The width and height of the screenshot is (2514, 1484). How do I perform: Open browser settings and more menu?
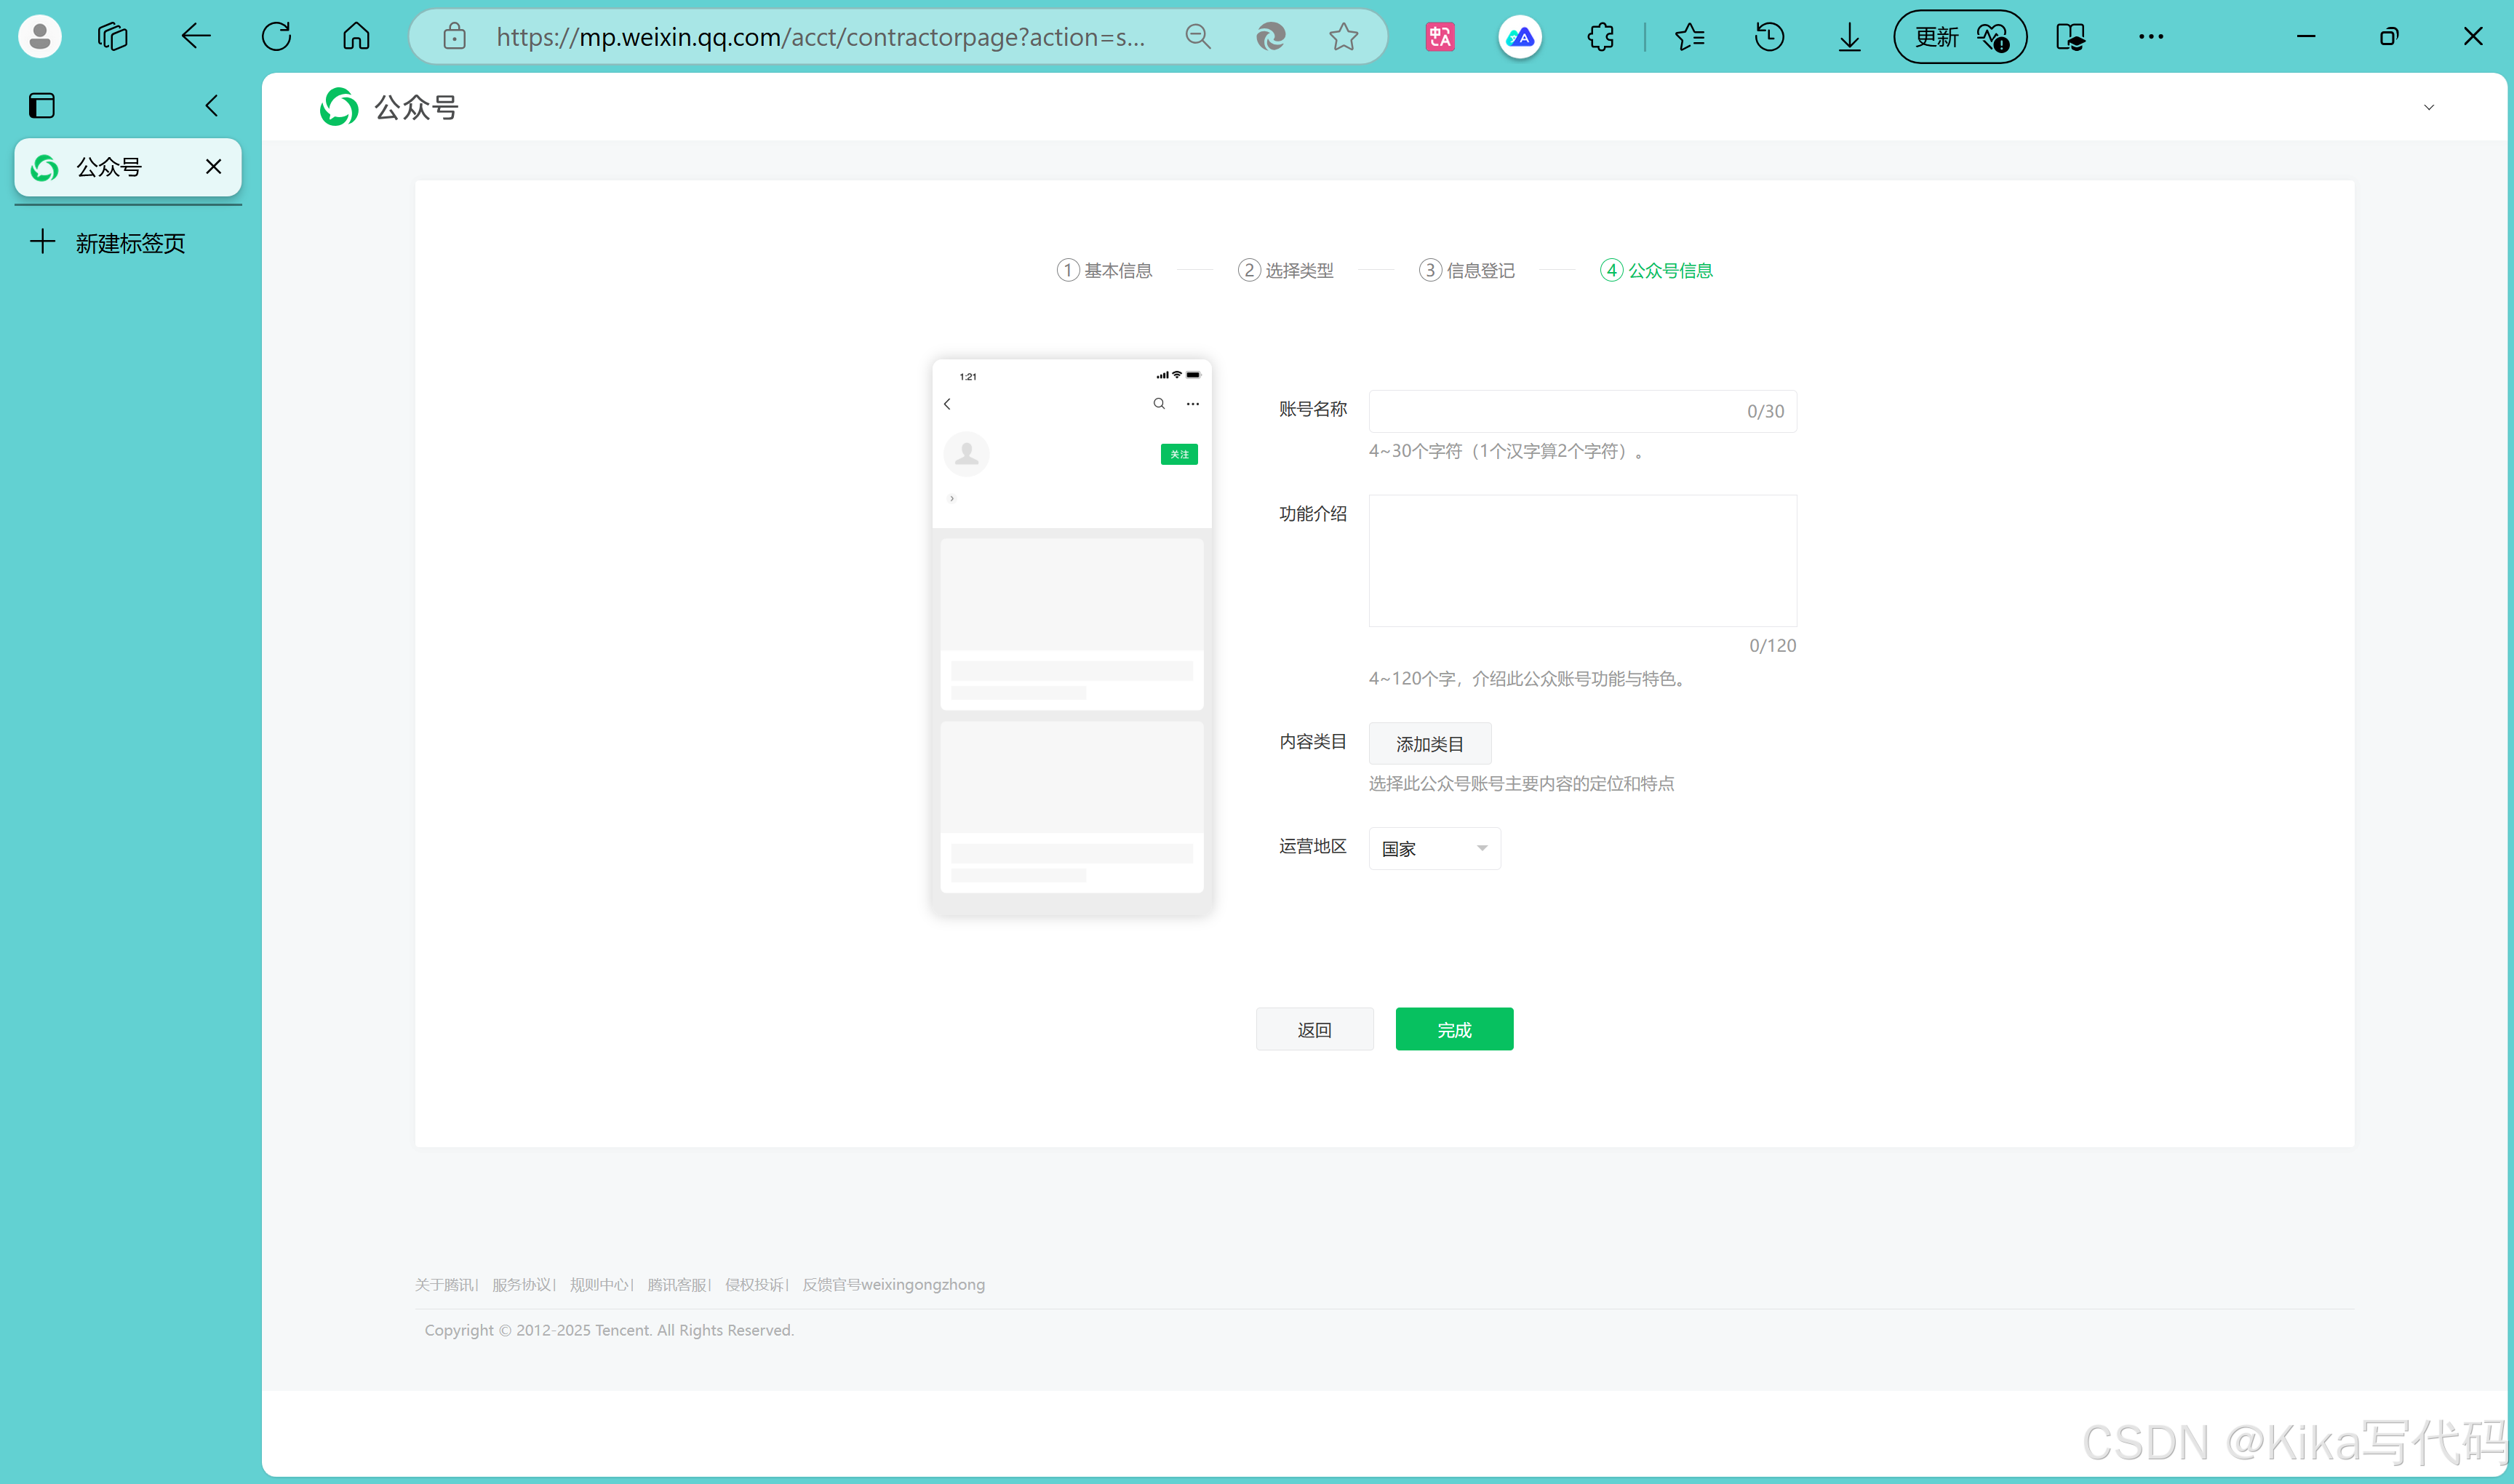pyautogui.click(x=2150, y=37)
